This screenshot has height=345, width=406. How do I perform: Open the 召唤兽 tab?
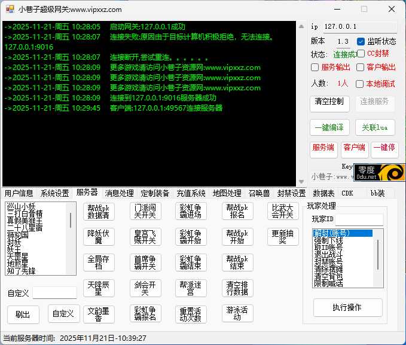pyautogui.click(x=259, y=193)
